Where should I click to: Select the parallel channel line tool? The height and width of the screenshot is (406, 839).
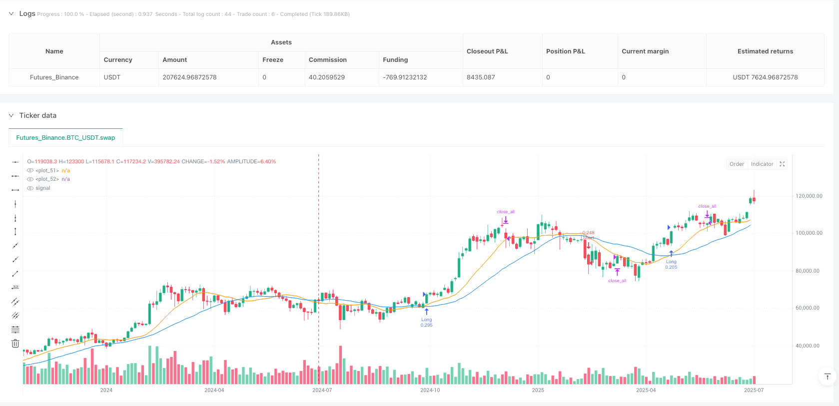[15, 302]
